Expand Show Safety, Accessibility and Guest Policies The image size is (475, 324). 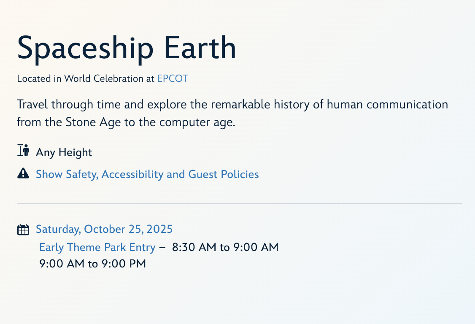(147, 174)
